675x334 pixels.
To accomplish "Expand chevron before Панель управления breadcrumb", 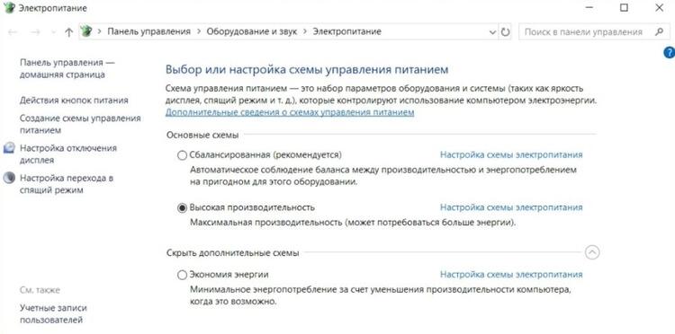I will [x=99, y=31].
